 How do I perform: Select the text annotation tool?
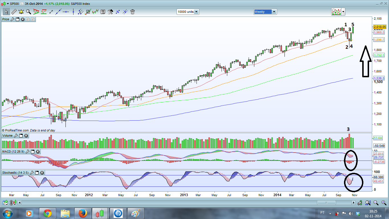pos(103,12)
